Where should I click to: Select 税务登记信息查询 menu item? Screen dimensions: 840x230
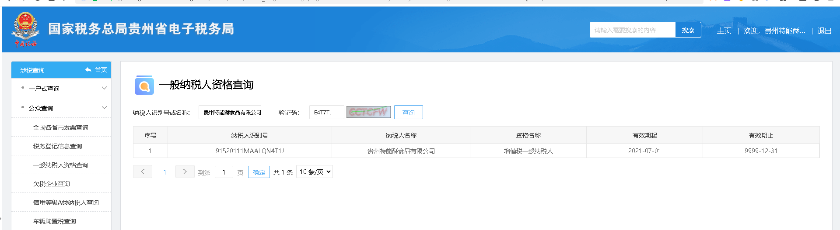click(x=58, y=146)
